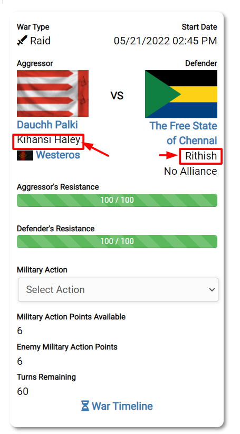Click the No Alliance text
240x434 pixels.
[190, 171]
